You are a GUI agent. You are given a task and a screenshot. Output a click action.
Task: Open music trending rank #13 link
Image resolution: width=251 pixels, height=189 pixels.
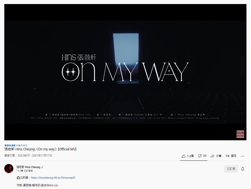16,145
